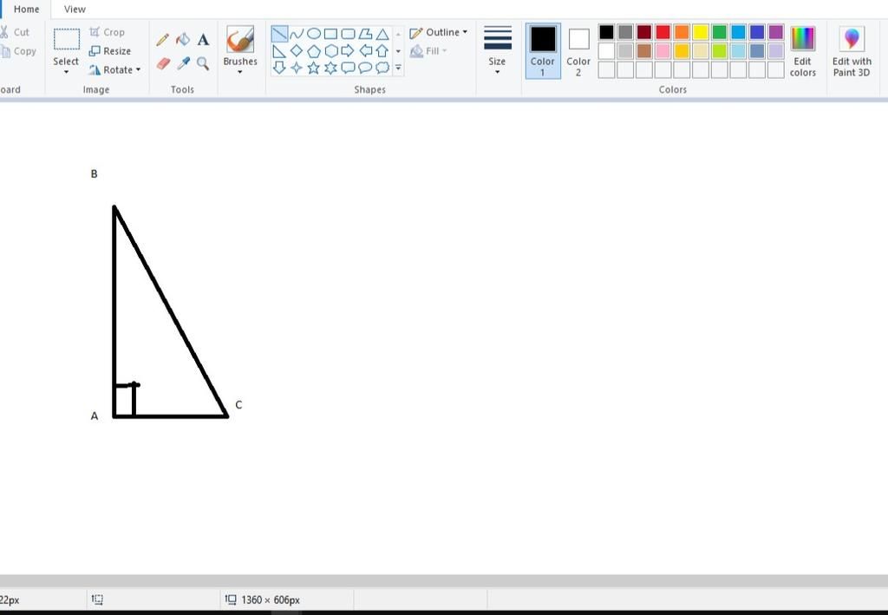The width and height of the screenshot is (888, 615).
Task: Open the Rotate dropdown
Action: (x=115, y=70)
